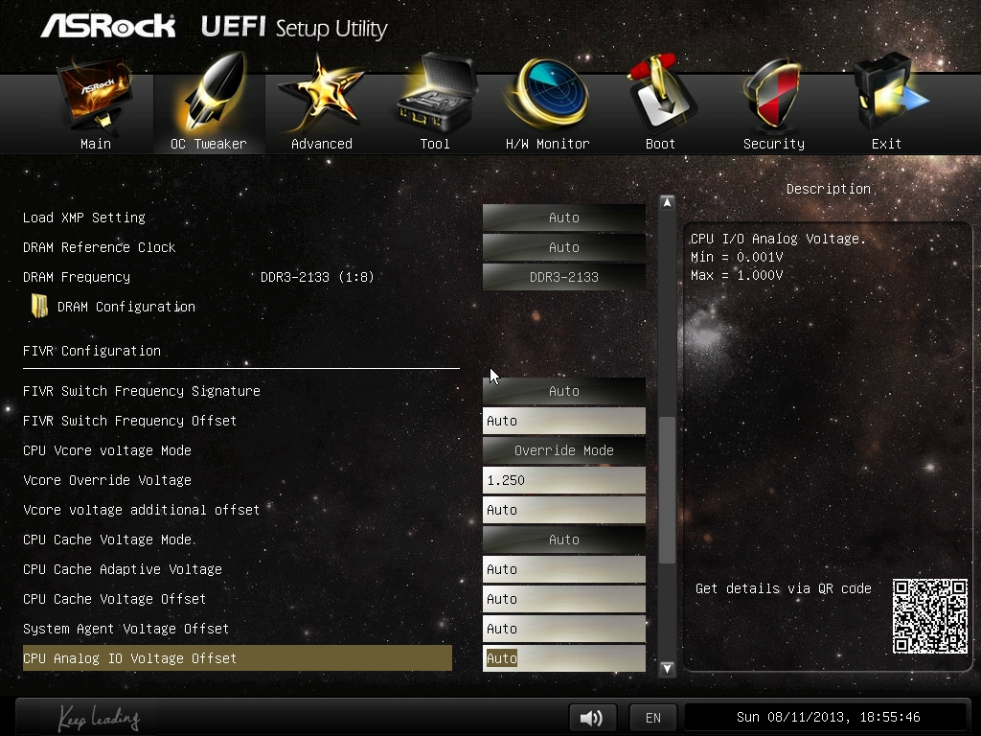Select CPU Vcore voltage Mode label
The image size is (981, 736).
pyautogui.click(x=107, y=450)
